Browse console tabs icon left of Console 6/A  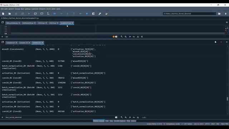click(x=3, y=42)
